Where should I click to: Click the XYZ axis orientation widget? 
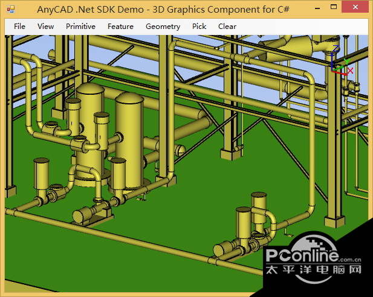pos(341,60)
